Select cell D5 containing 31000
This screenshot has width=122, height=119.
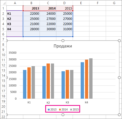[x=64, y=29]
